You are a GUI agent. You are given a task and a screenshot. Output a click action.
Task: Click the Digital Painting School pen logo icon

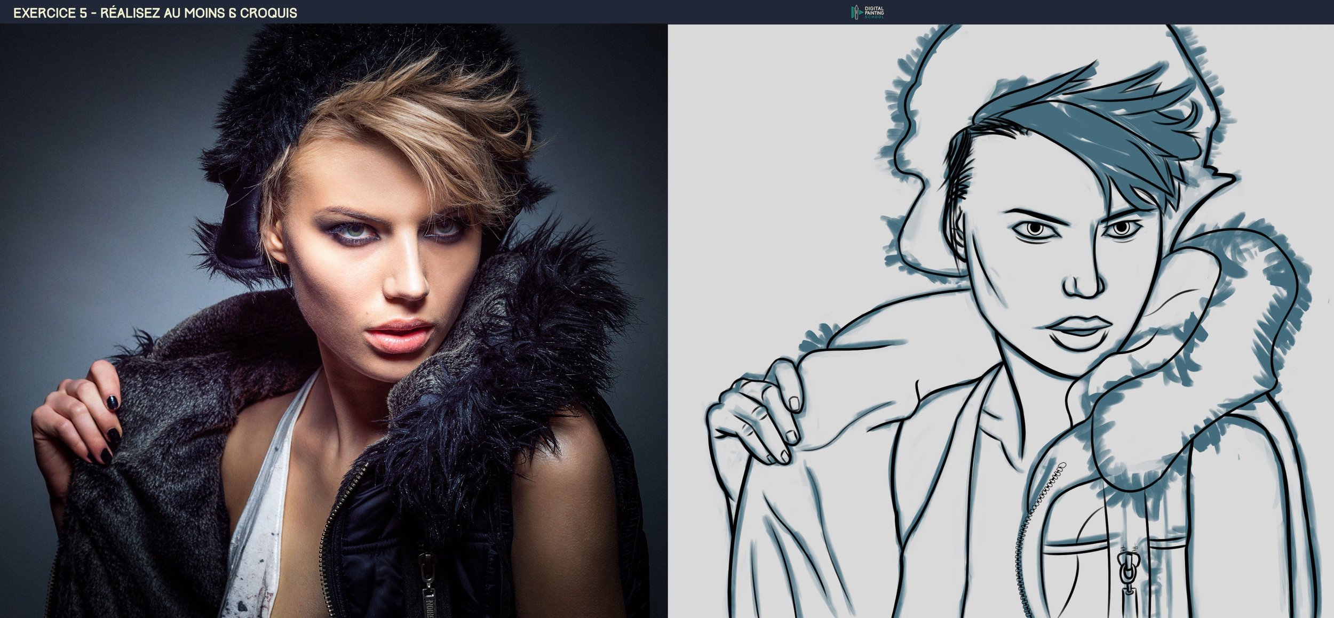(x=856, y=12)
